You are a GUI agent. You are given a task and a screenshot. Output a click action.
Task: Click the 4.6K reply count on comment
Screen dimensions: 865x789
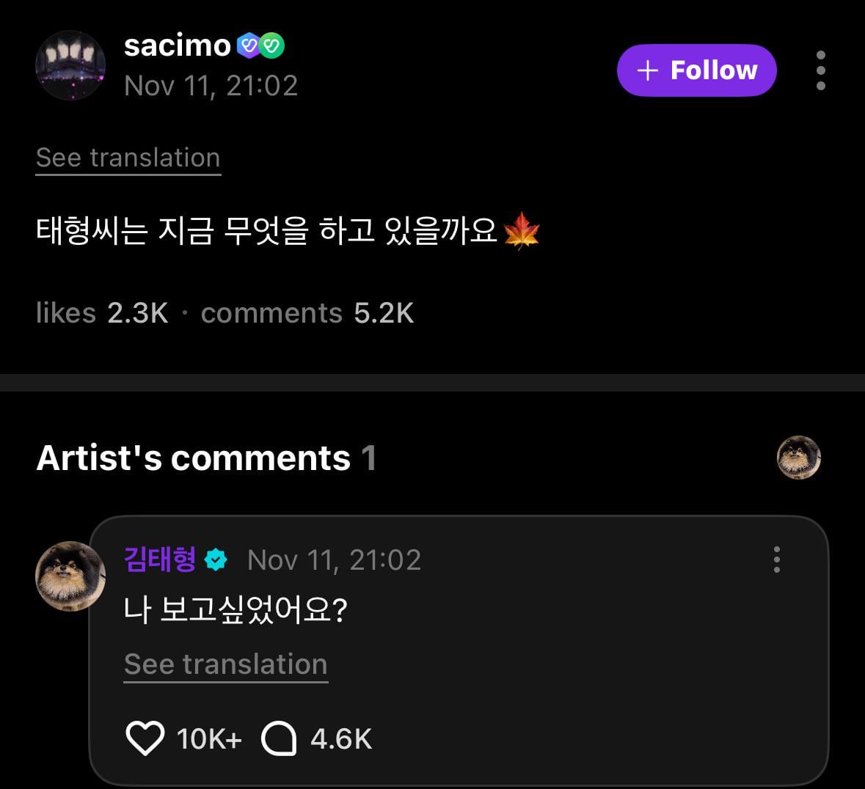(x=341, y=738)
